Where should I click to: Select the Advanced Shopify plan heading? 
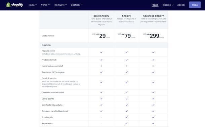click(153, 16)
